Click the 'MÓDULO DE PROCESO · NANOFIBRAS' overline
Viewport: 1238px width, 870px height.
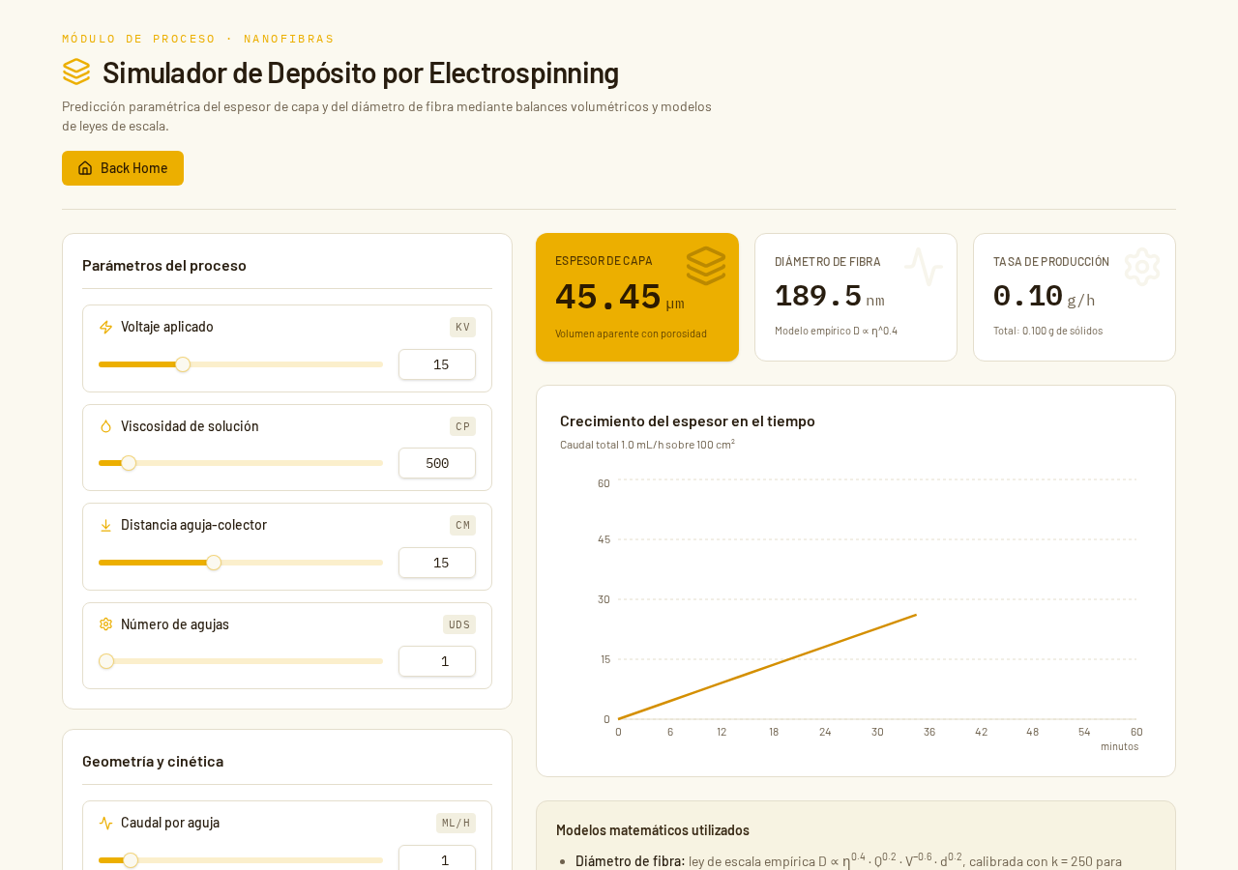click(198, 39)
